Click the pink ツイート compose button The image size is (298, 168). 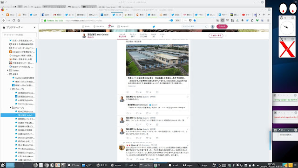222,27
